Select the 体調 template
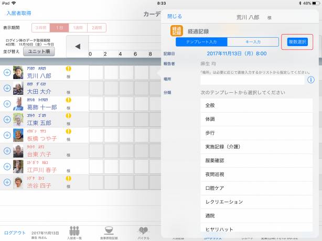Screen dimensions: 322x241 pos(256,119)
